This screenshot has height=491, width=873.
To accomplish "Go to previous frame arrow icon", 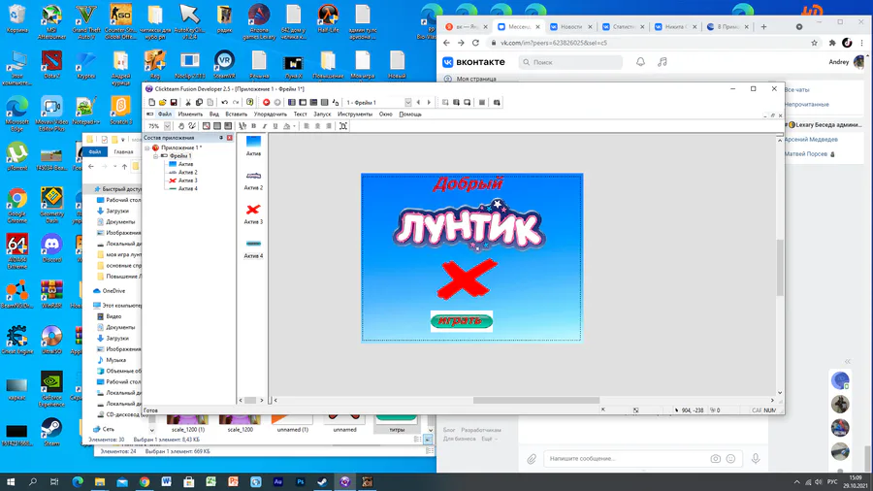I will click(x=418, y=103).
